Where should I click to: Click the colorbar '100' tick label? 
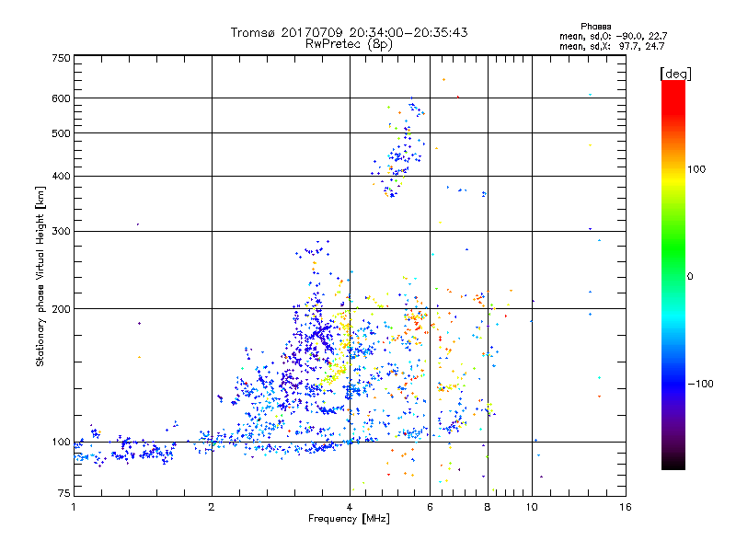[696, 169]
